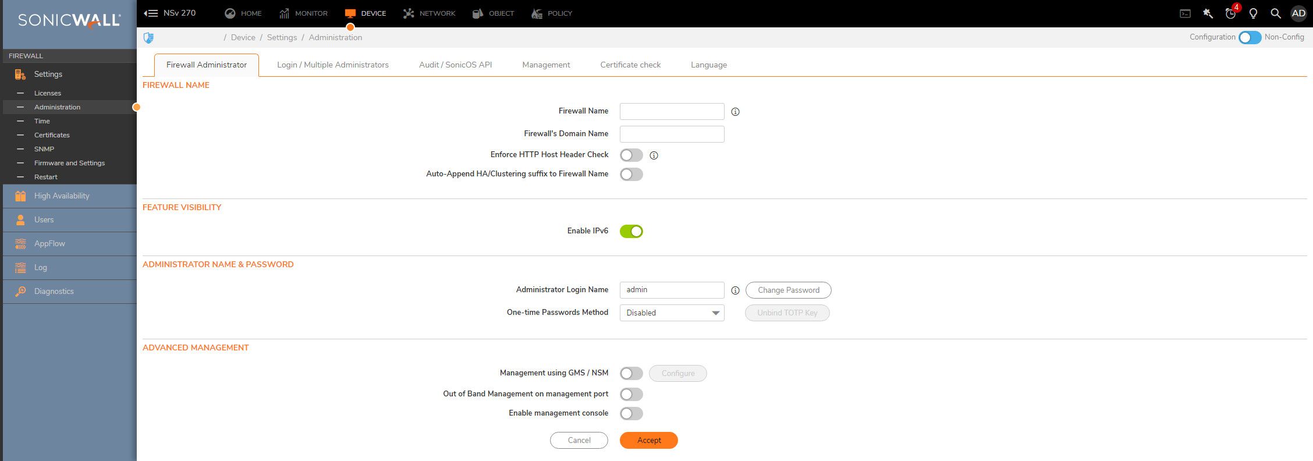The width and height of the screenshot is (1313, 461).
Task: Click the search magnifier icon
Action: 1275,13
